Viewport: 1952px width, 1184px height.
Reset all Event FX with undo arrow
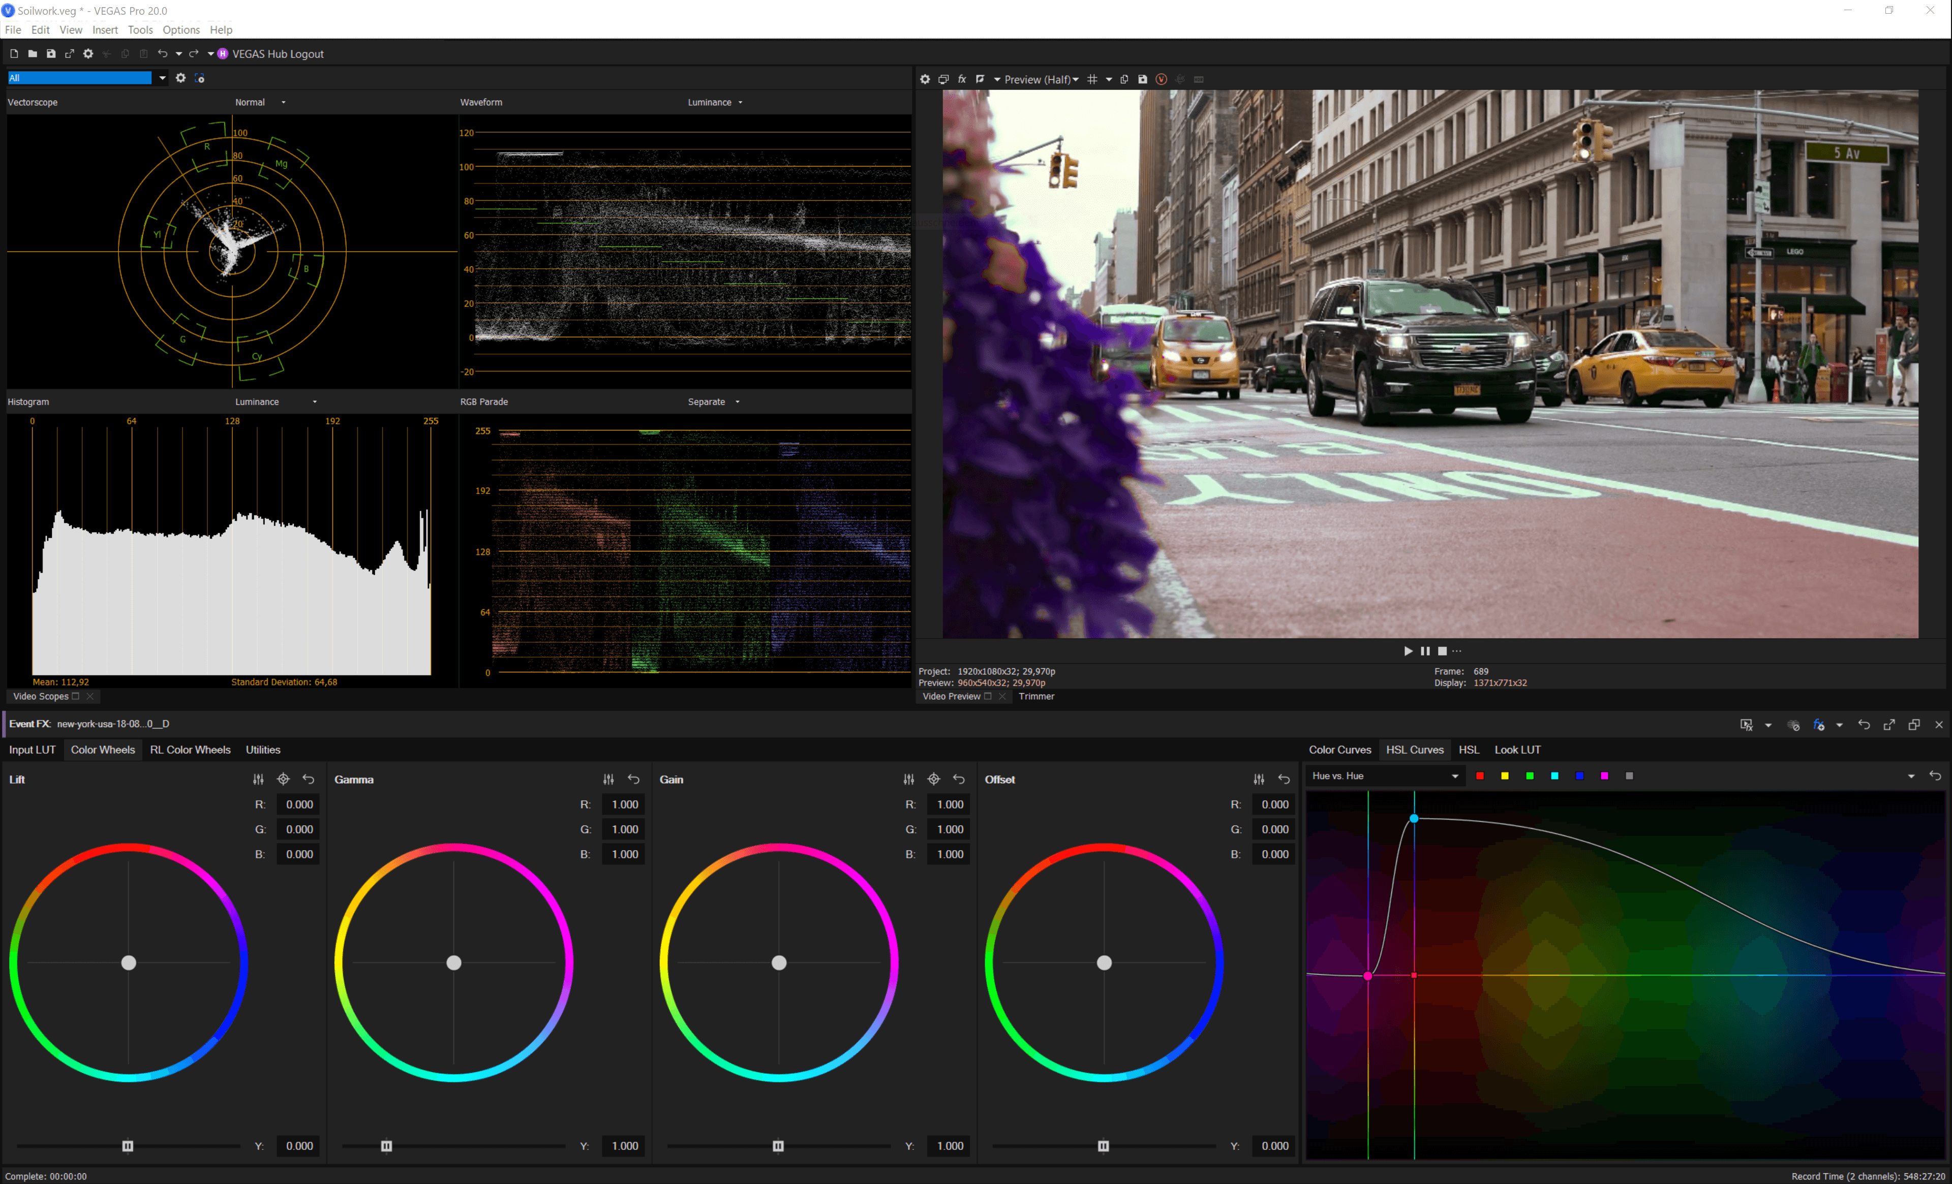click(1864, 725)
